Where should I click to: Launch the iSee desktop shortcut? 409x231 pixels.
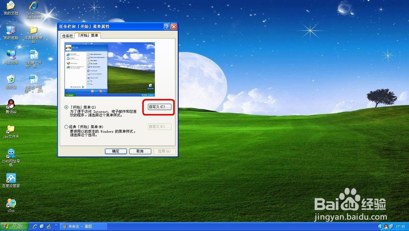point(11,205)
